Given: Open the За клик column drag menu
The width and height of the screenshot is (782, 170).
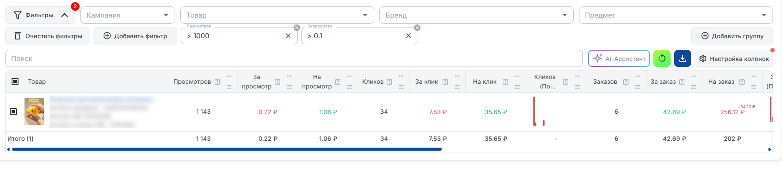Looking at the screenshot, I should [457, 87].
